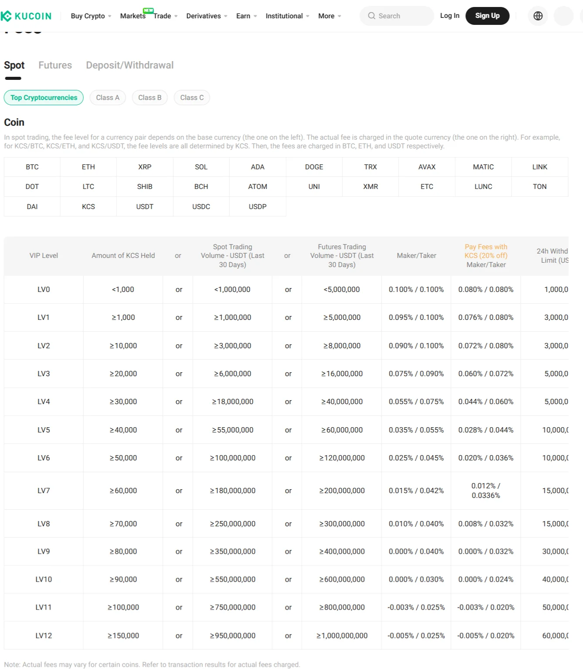Click the search magnifier icon
This screenshot has width=583, height=669.
pos(372,16)
